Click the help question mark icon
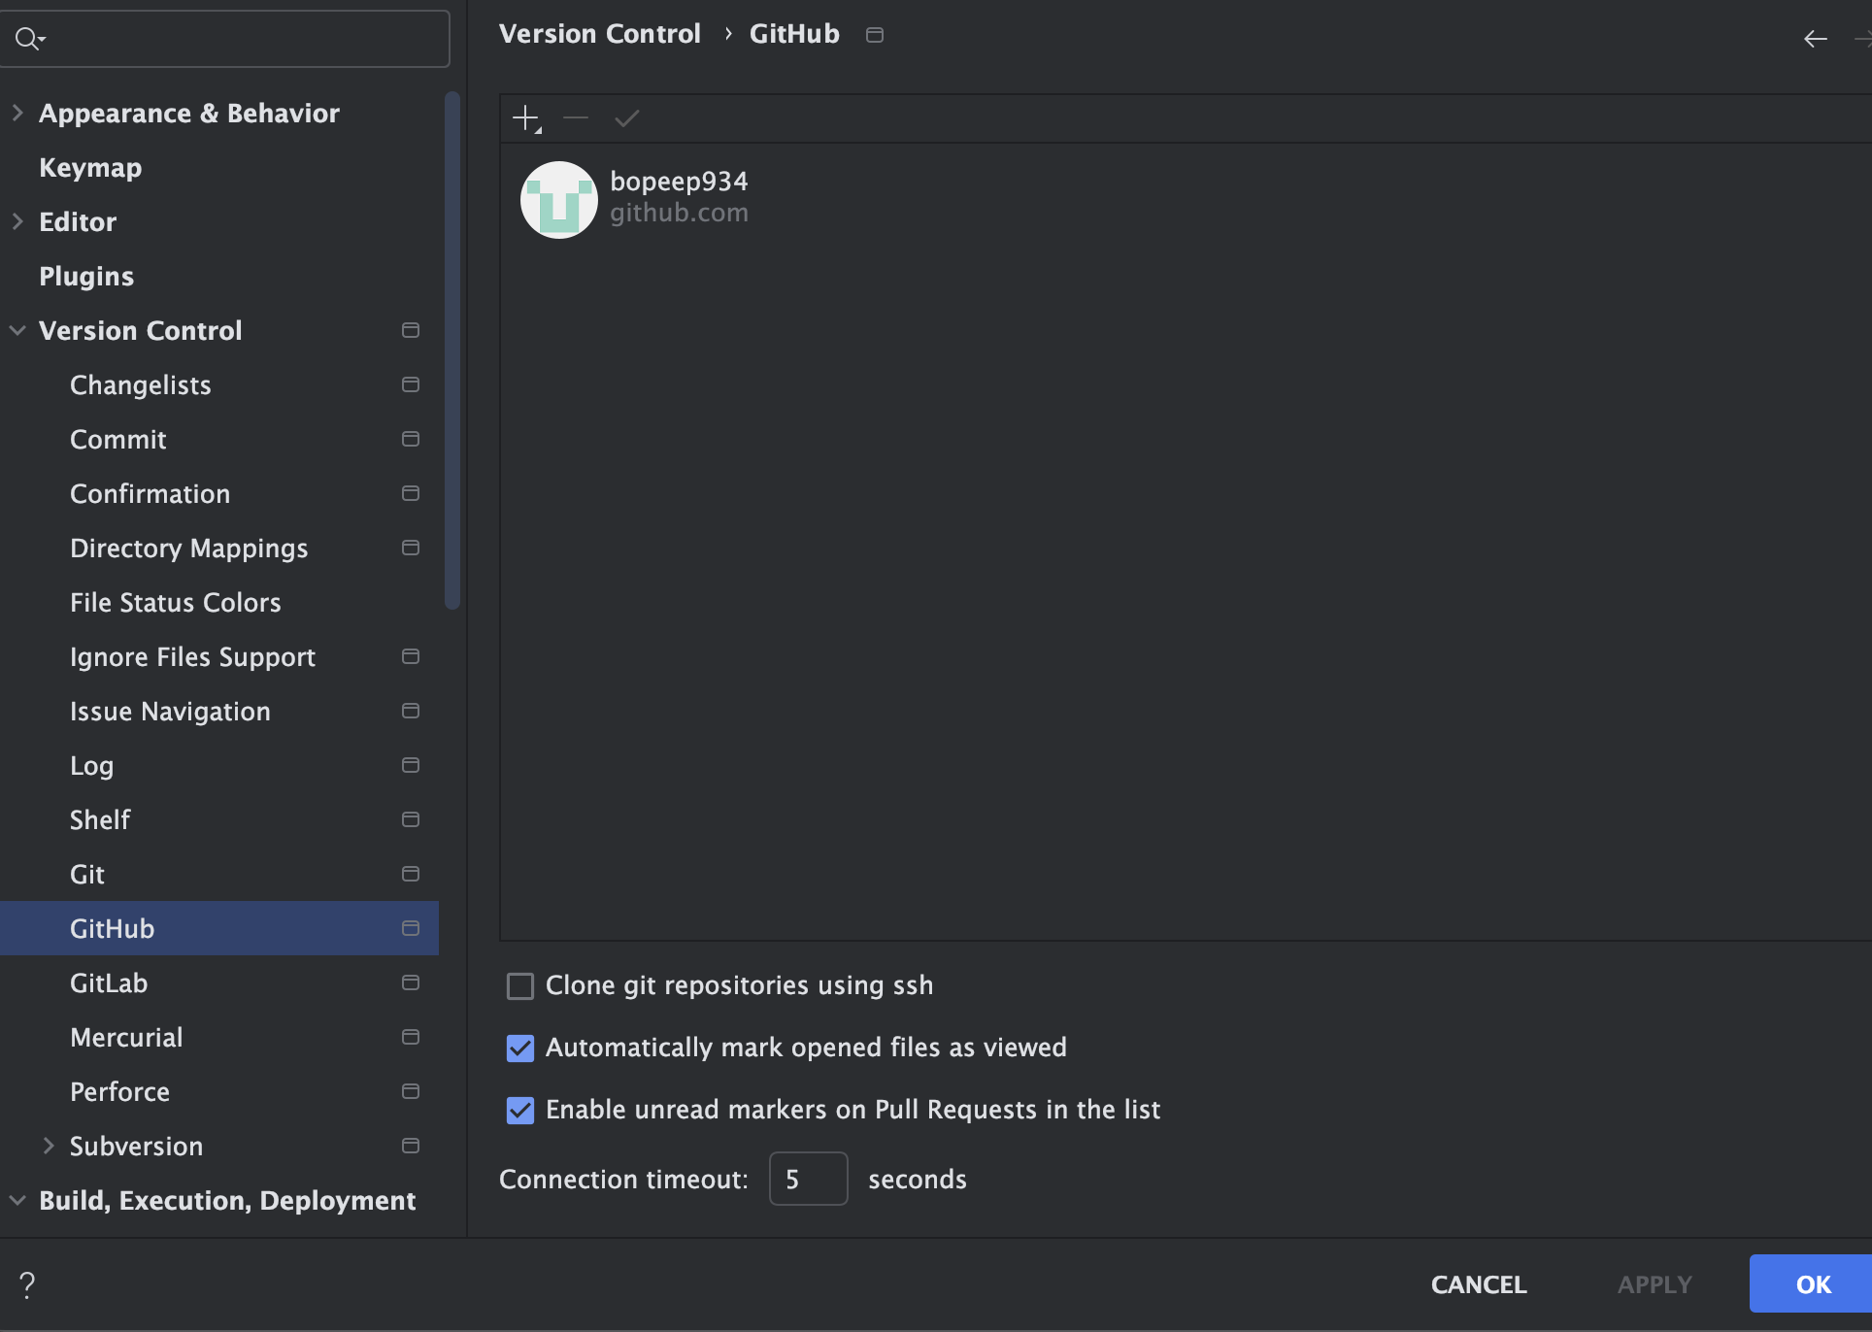The width and height of the screenshot is (1872, 1332). click(x=27, y=1284)
